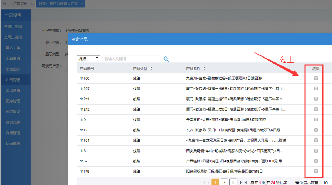Open the 线路 product type dropdown

tap(89, 58)
